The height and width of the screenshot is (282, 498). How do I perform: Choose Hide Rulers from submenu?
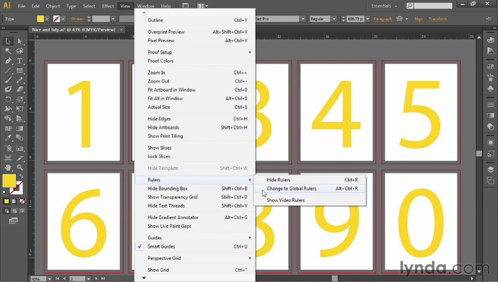click(310, 180)
